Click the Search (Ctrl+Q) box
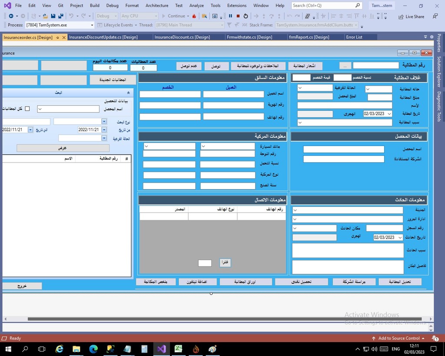The image size is (445, 356). tap(327, 5)
